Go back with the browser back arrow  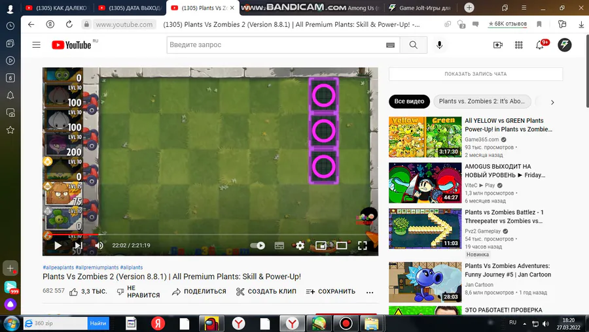[x=31, y=24]
